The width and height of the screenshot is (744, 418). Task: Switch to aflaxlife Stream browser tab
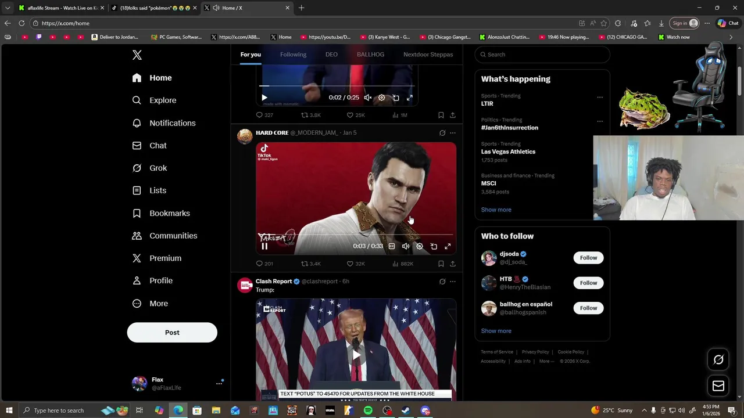tap(60, 8)
